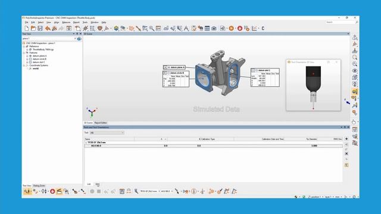Click the X delete orientation icon

coord(346,153)
